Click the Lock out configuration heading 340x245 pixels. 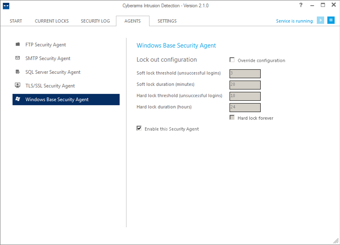(x=167, y=60)
